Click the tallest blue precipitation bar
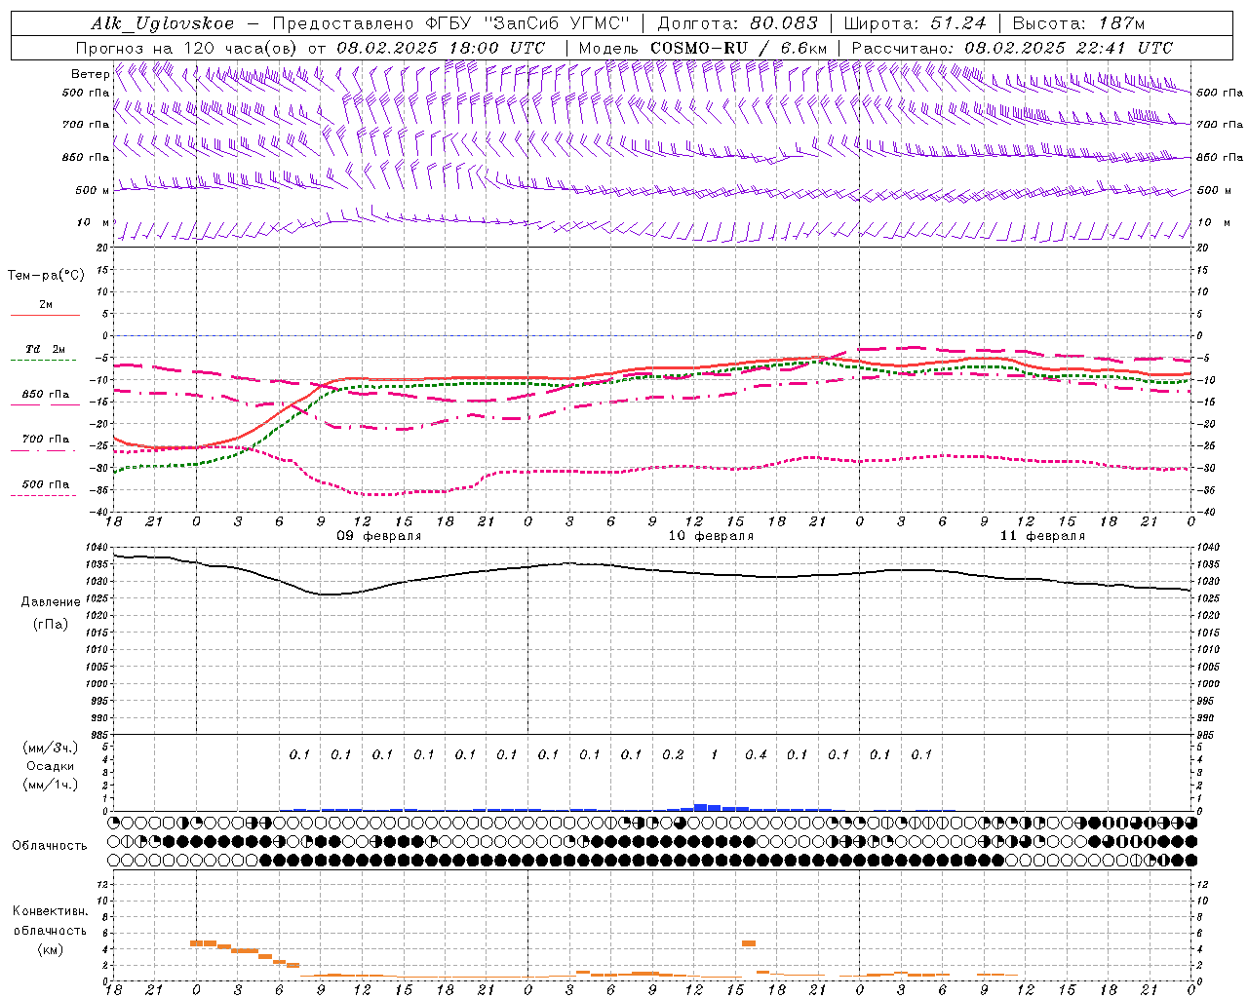 (700, 807)
